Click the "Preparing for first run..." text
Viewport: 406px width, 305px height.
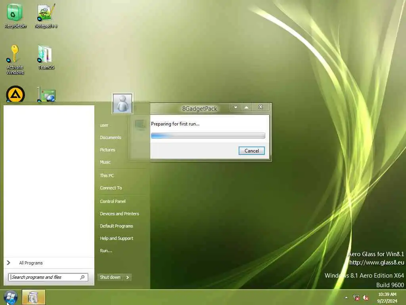pyautogui.click(x=175, y=124)
